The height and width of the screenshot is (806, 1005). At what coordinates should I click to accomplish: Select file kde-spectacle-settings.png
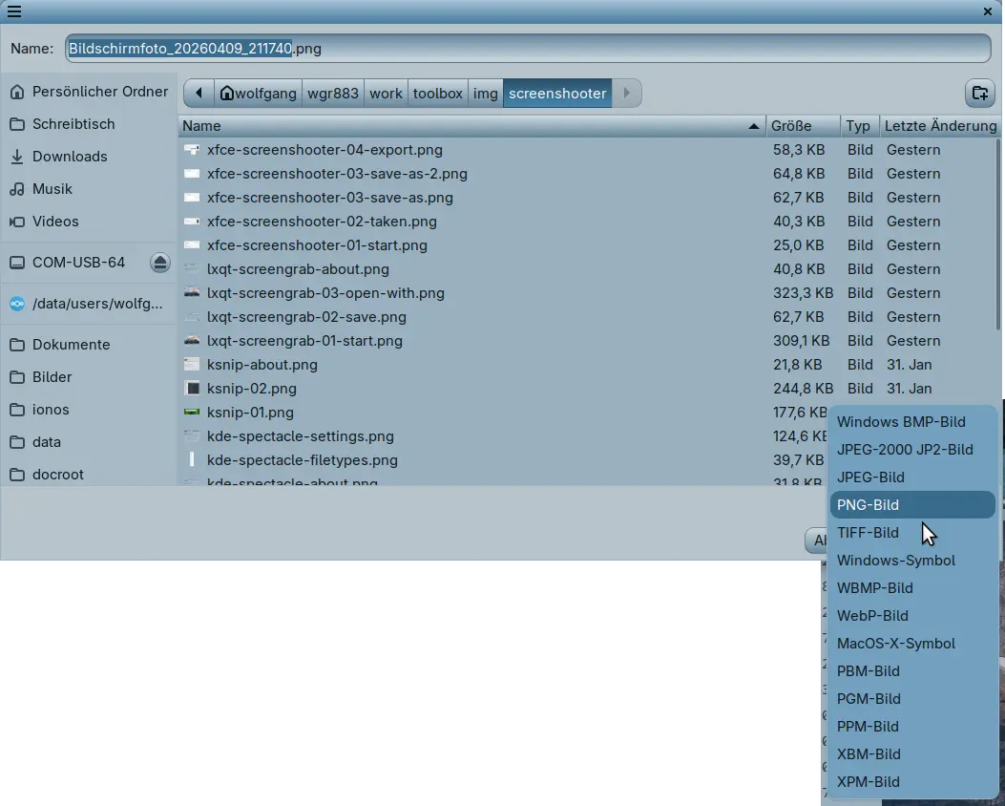503,436
